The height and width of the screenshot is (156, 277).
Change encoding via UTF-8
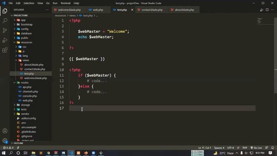(x=231, y=148)
